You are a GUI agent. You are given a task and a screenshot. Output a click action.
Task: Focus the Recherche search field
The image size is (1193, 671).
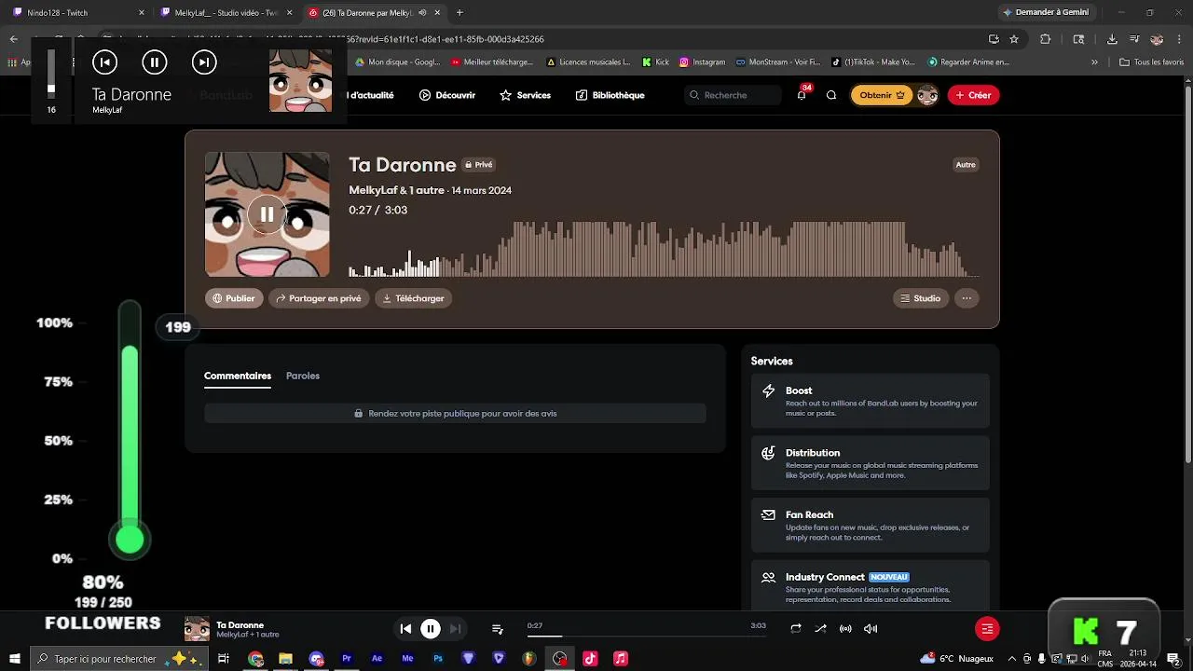tap(734, 95)
